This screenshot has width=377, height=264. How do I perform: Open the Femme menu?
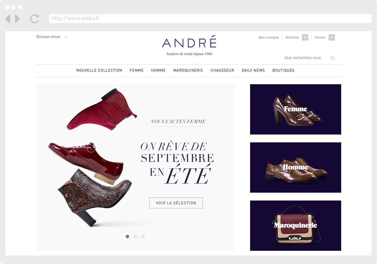[x=137, y=70]
